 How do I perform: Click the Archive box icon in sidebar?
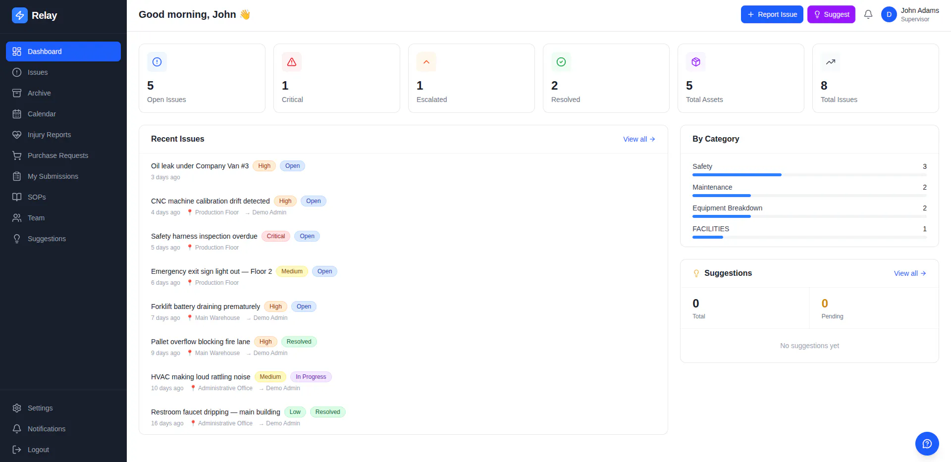[17, 93]
